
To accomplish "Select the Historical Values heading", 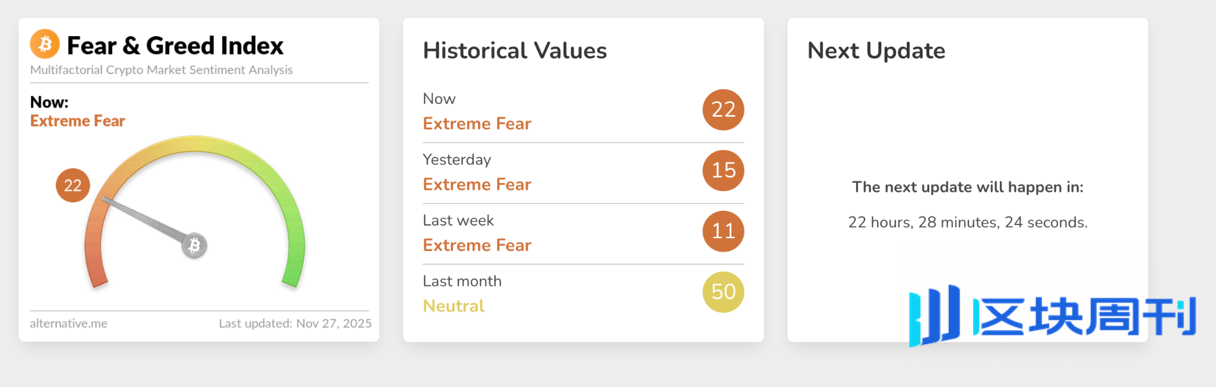I will pos(515,51).
